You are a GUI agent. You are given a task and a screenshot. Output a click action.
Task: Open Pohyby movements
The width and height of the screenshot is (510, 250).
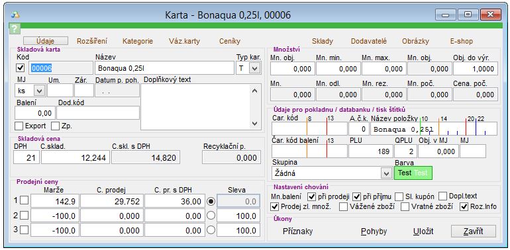coord(374,231)
